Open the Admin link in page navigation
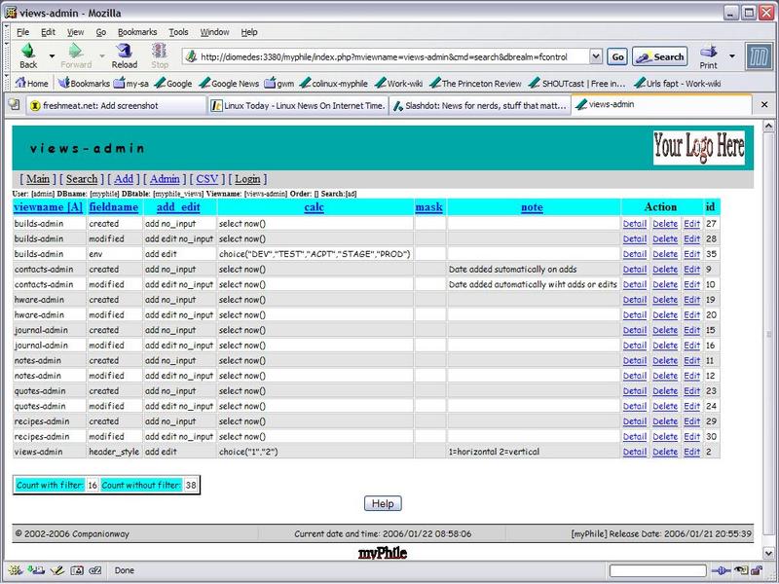The height and width of the screenshot is (584, 779). (165, 179)
